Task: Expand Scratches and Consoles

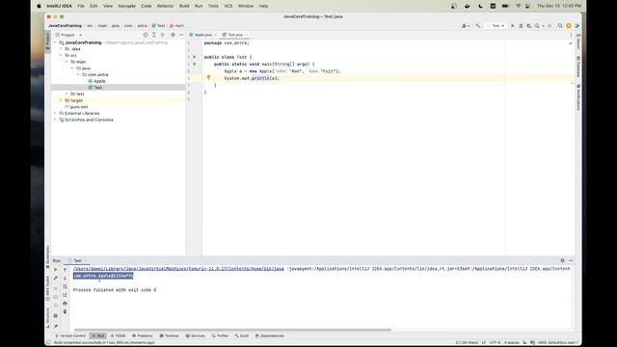Action: [56, 120]
